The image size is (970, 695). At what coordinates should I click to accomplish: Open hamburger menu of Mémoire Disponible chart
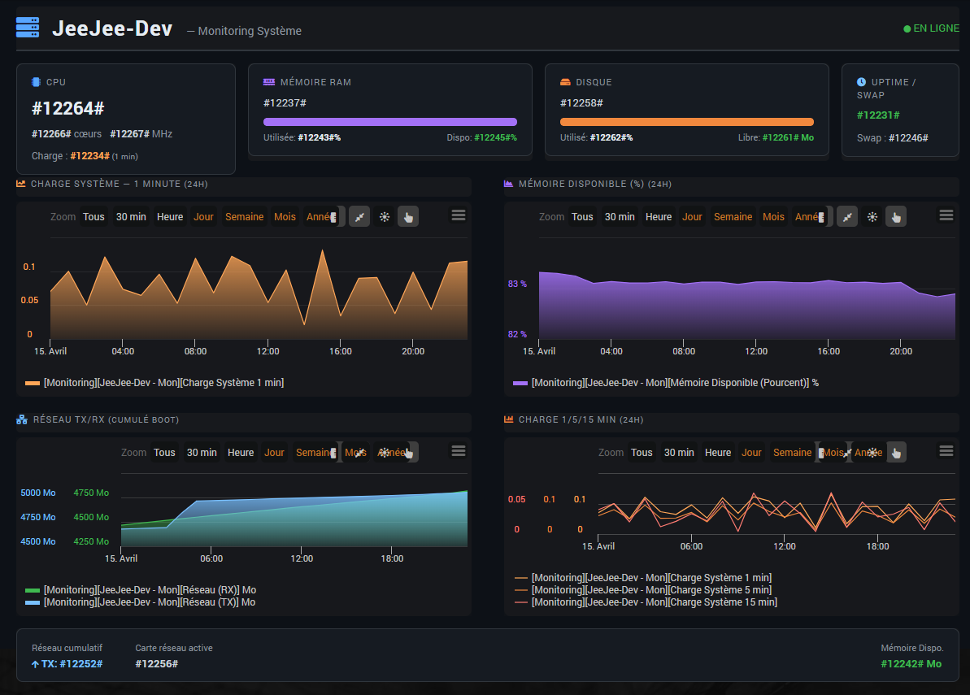pyautogui.click(x=946, y=215)
